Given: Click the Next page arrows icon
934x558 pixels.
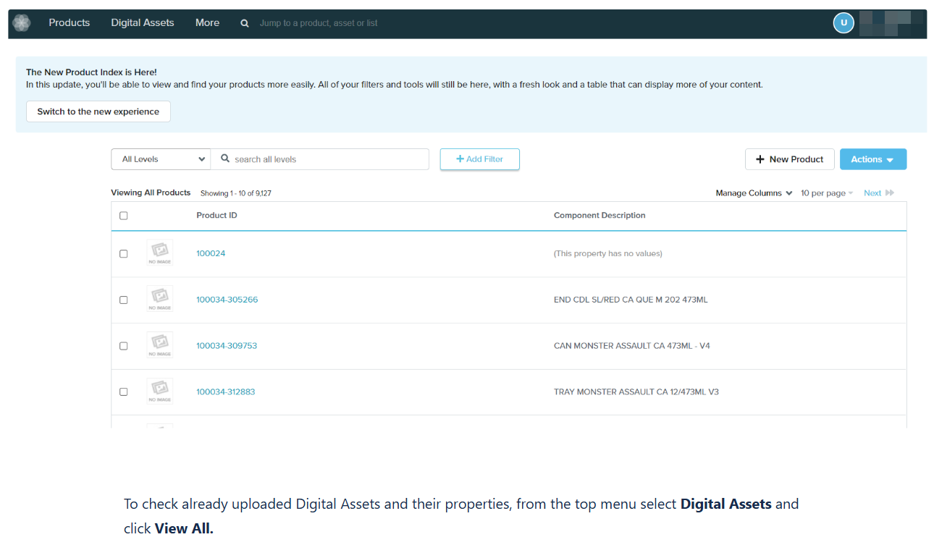Looking at the screenshot, I should 890,193.
